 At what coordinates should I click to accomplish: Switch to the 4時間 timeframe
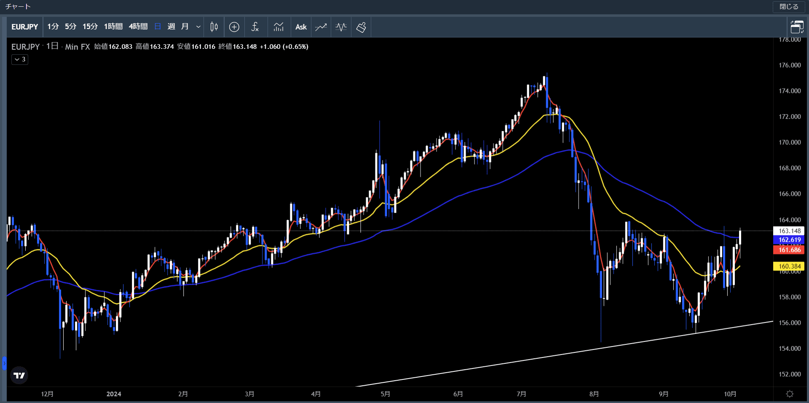pos(138,27)
